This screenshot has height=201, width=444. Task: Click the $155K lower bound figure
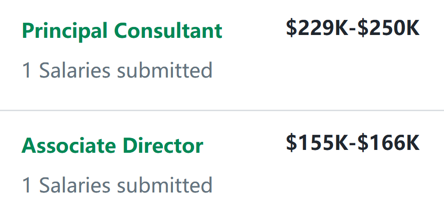[x=317, y=143]
